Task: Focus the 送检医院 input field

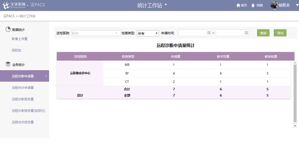Action: click(x=96, y=33)
